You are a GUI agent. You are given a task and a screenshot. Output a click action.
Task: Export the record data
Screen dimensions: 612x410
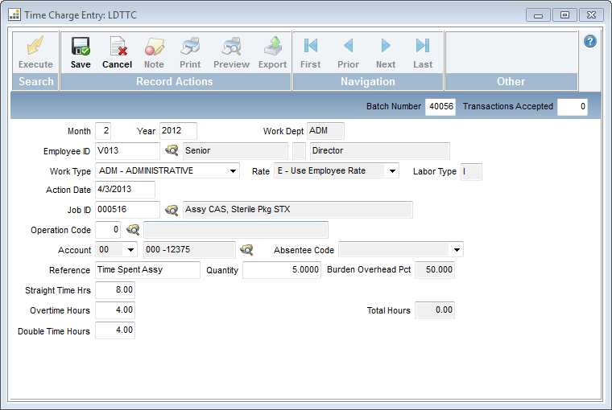(272, 52)
